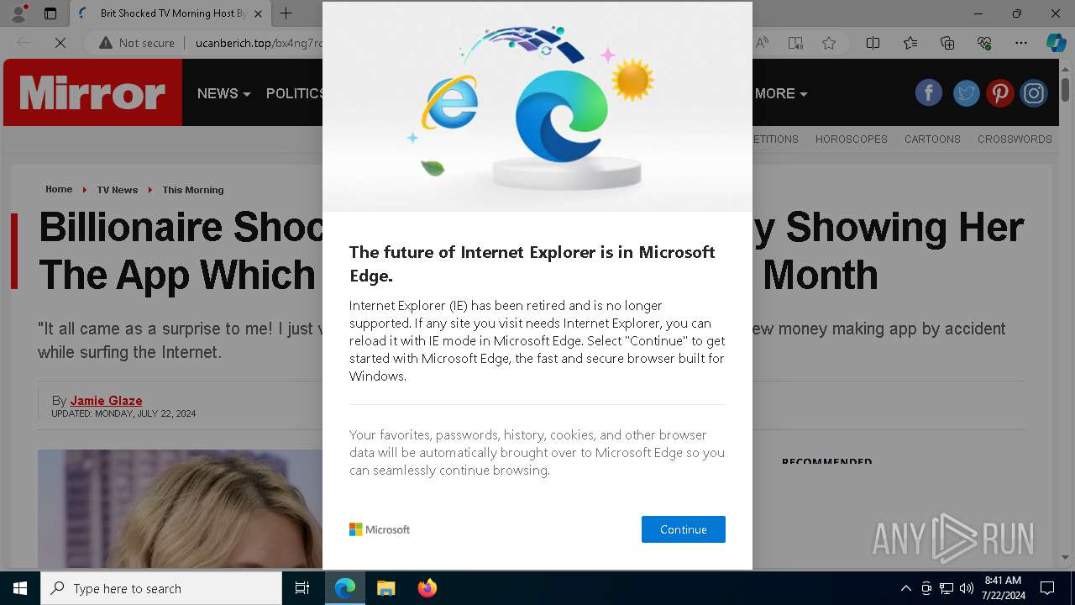Viewport: 1075px width, 605px height.
Task: Add this page to favorites star
Action: (x=829, y=43)
